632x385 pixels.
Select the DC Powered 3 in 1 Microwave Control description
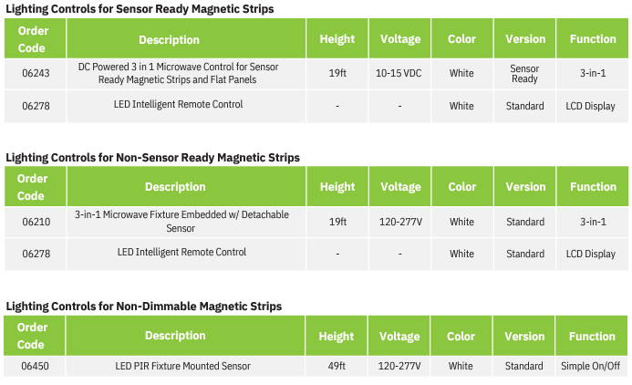click(178, 73)
